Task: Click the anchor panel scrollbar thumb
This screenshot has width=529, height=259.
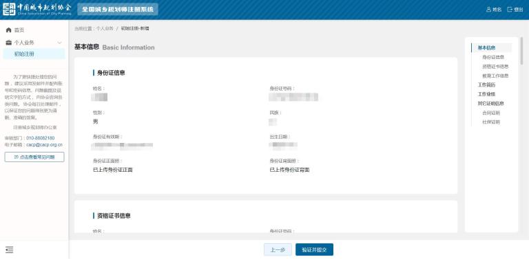Action: click(x=521, y=50)
